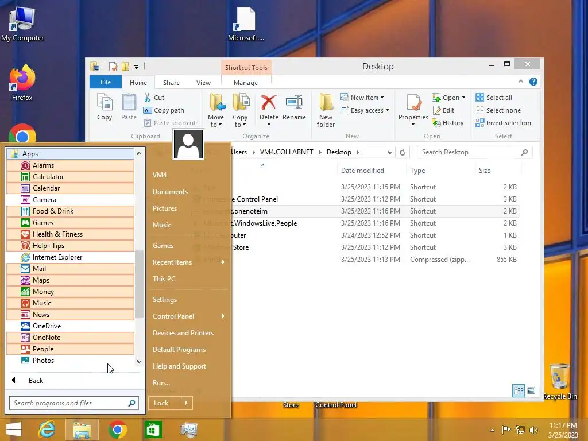Image resolution: width=588 pixels, height=441 pixels.
Task: Open Maps app entry
Action: (70, 280)
